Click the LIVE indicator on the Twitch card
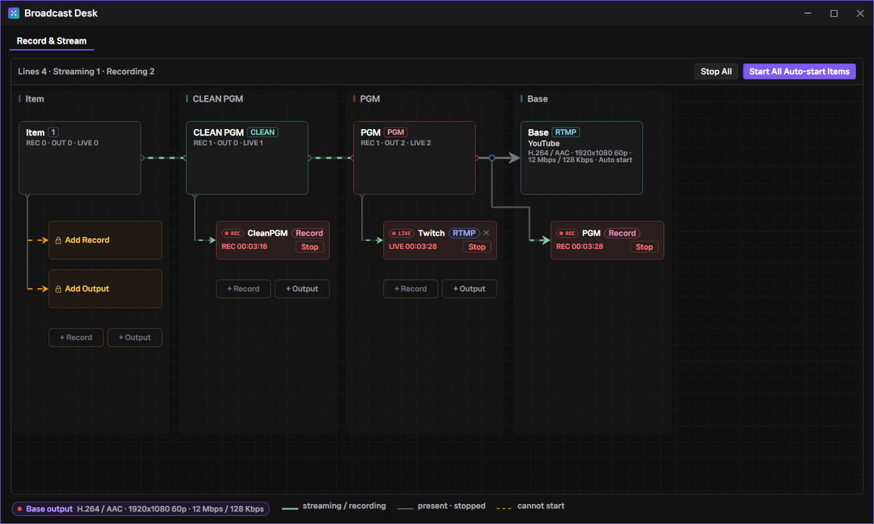This screenshot has width=874, height=524. (x=402, y=233)
